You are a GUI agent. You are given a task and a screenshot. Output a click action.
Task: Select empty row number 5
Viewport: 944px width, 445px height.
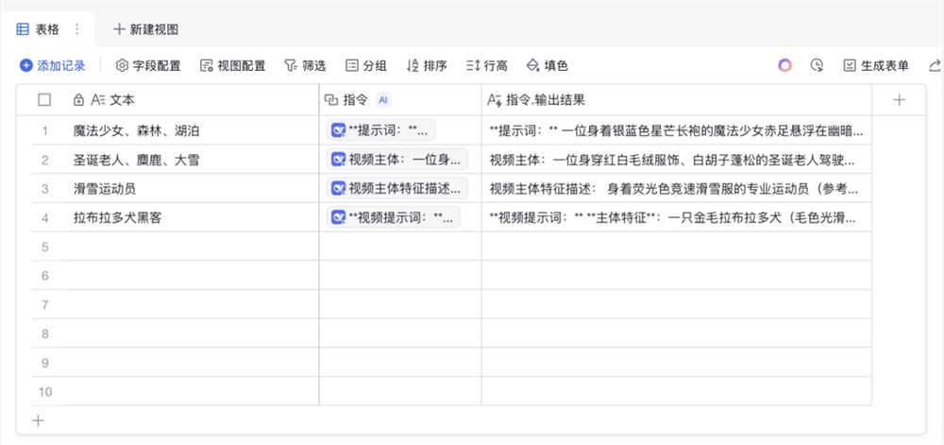click(44, 247)
